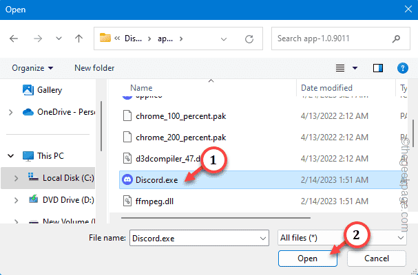Sort by the Name column header
This screenshot has height=275, width=418.
[141, 88]
